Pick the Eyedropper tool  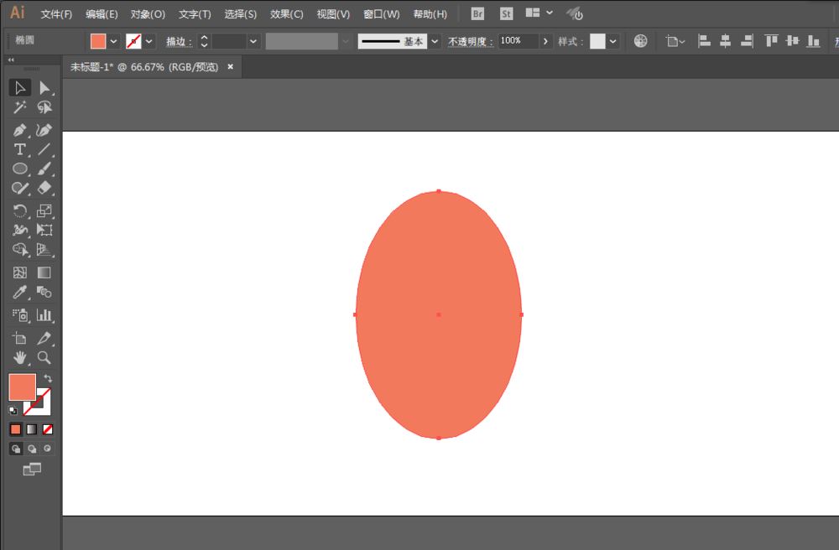point(20,293)
